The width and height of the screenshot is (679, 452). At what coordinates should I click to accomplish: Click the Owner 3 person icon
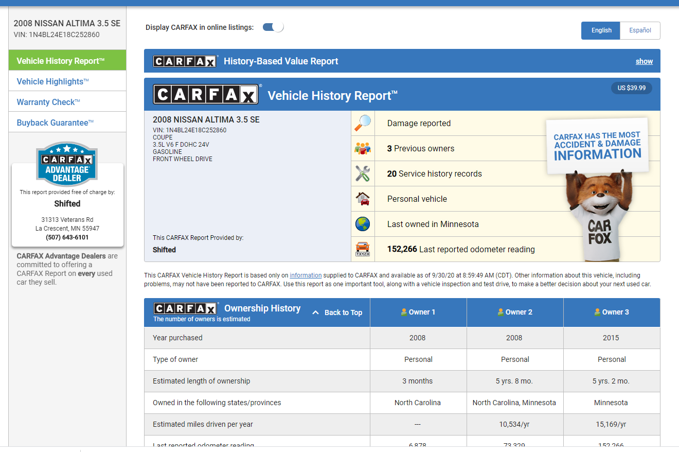click(598, 312)
